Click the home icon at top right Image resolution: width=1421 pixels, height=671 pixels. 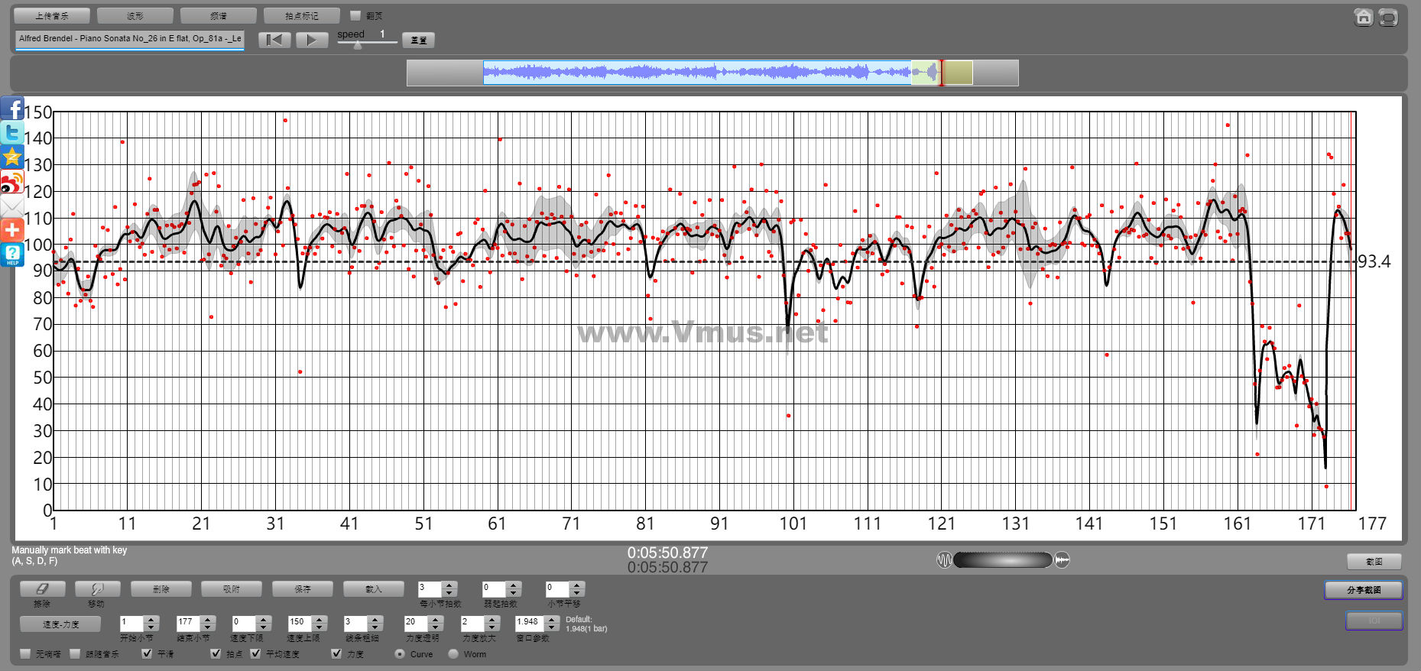(1363, 18)
